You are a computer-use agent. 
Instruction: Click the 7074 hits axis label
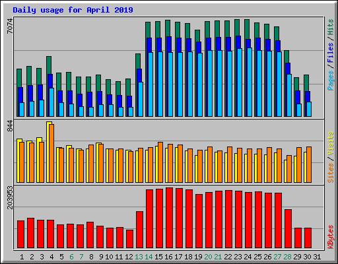[x=10, y=26]
